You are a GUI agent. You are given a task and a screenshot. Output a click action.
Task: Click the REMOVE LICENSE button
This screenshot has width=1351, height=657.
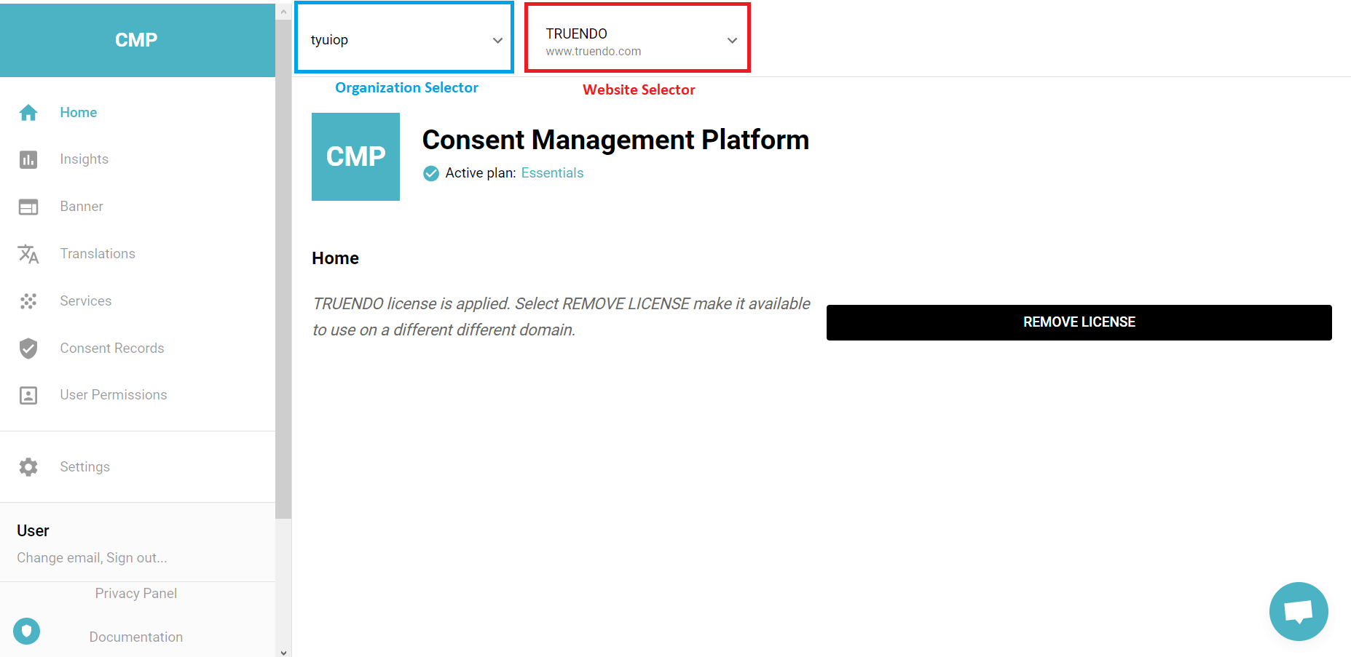(1079, 322)
